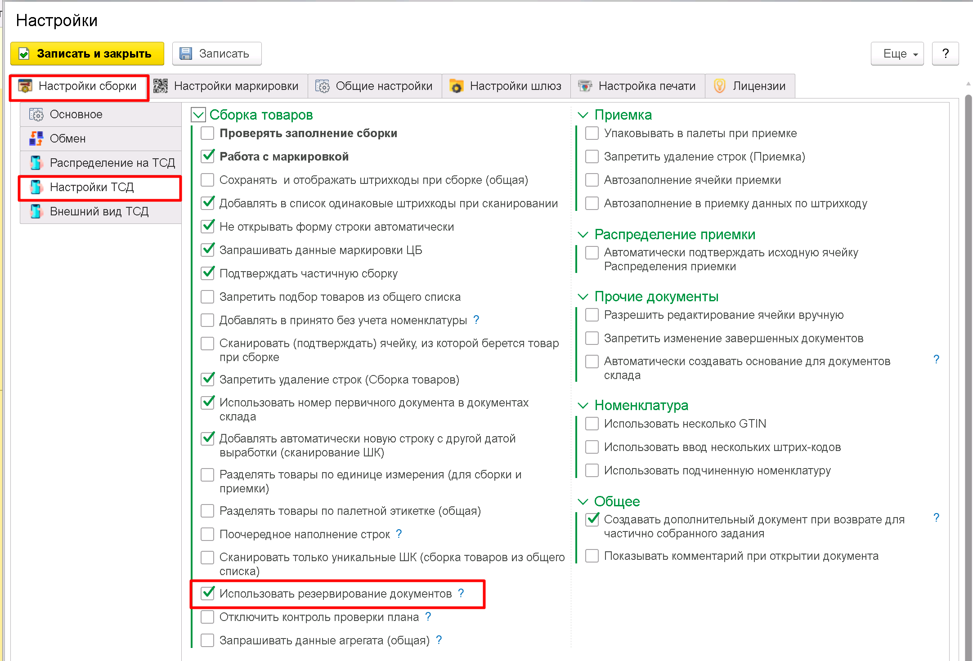Collapse the Номенклатура section chevron
The height and width of the screenshot is (661, 973).
[583, 406]
